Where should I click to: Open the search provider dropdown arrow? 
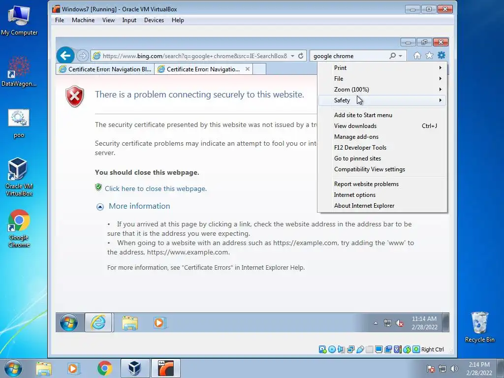(400, 56)
